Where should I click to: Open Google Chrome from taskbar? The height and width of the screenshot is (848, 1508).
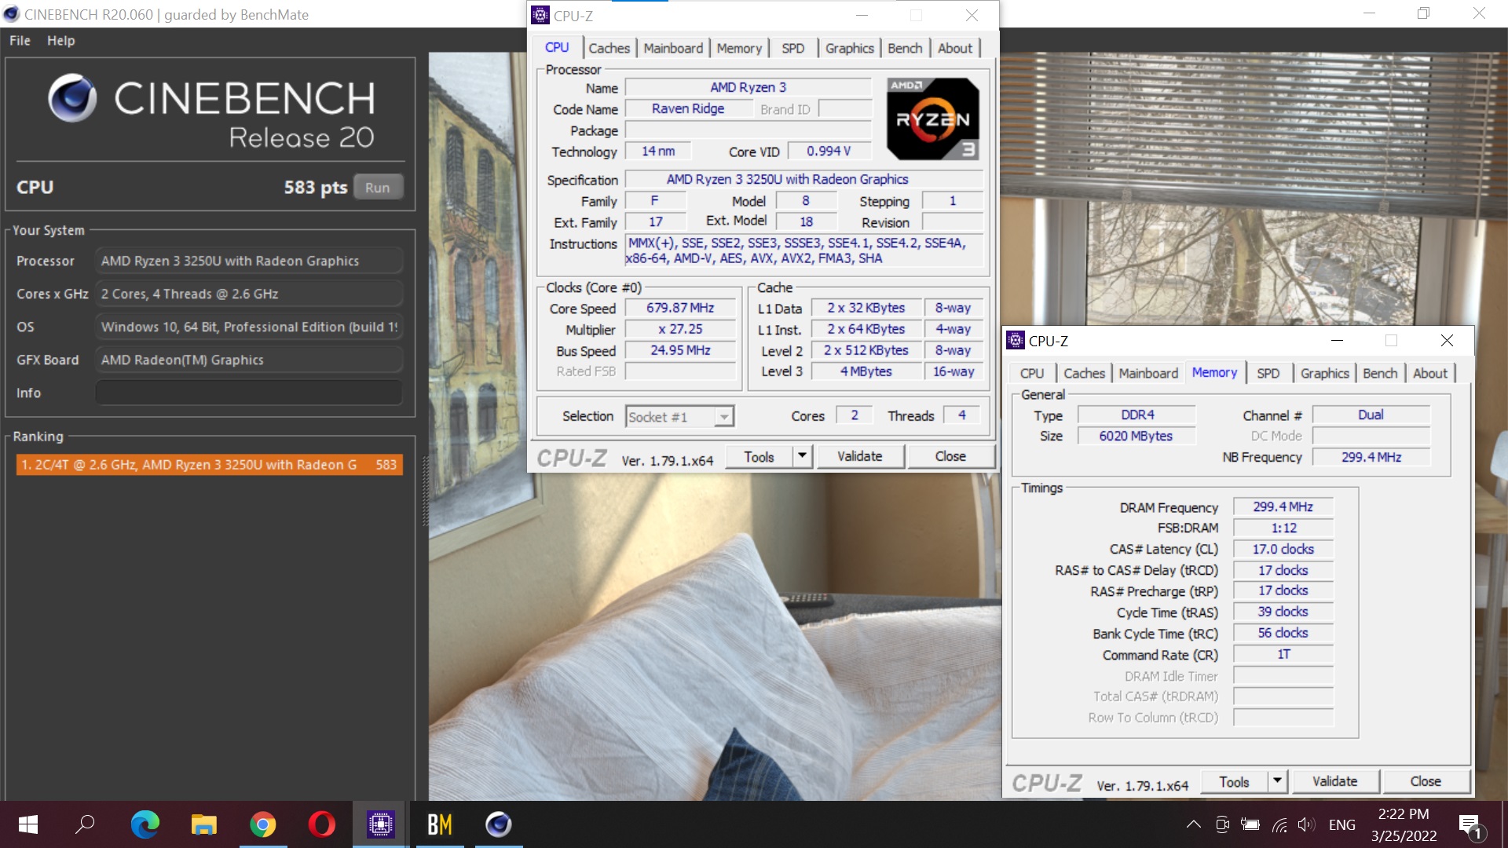[262, 824]
